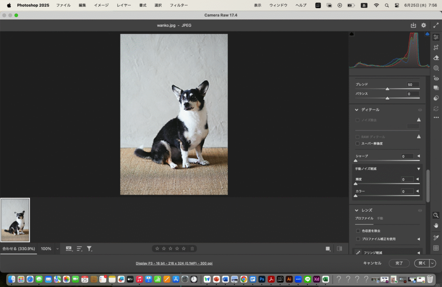Image resolution: width=442 pixels, height=287 pixels.
Task: Collapse the レンズ section chevron
Action: [x=357, y=210]
